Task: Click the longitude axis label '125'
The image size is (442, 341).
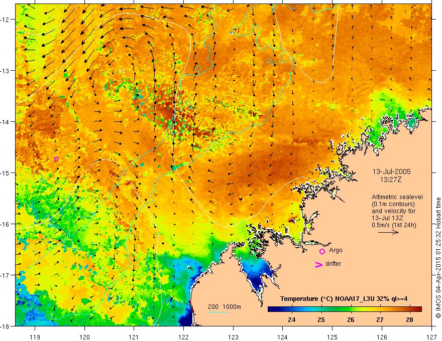Action: (333, 337)
